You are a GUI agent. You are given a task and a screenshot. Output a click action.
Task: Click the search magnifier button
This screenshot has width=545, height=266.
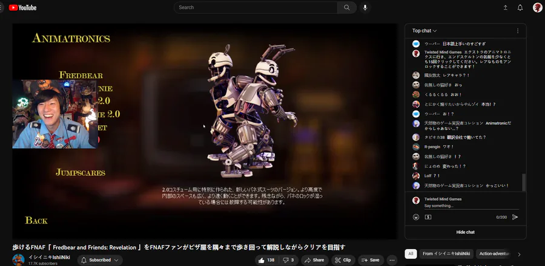[x=346, y=7]
